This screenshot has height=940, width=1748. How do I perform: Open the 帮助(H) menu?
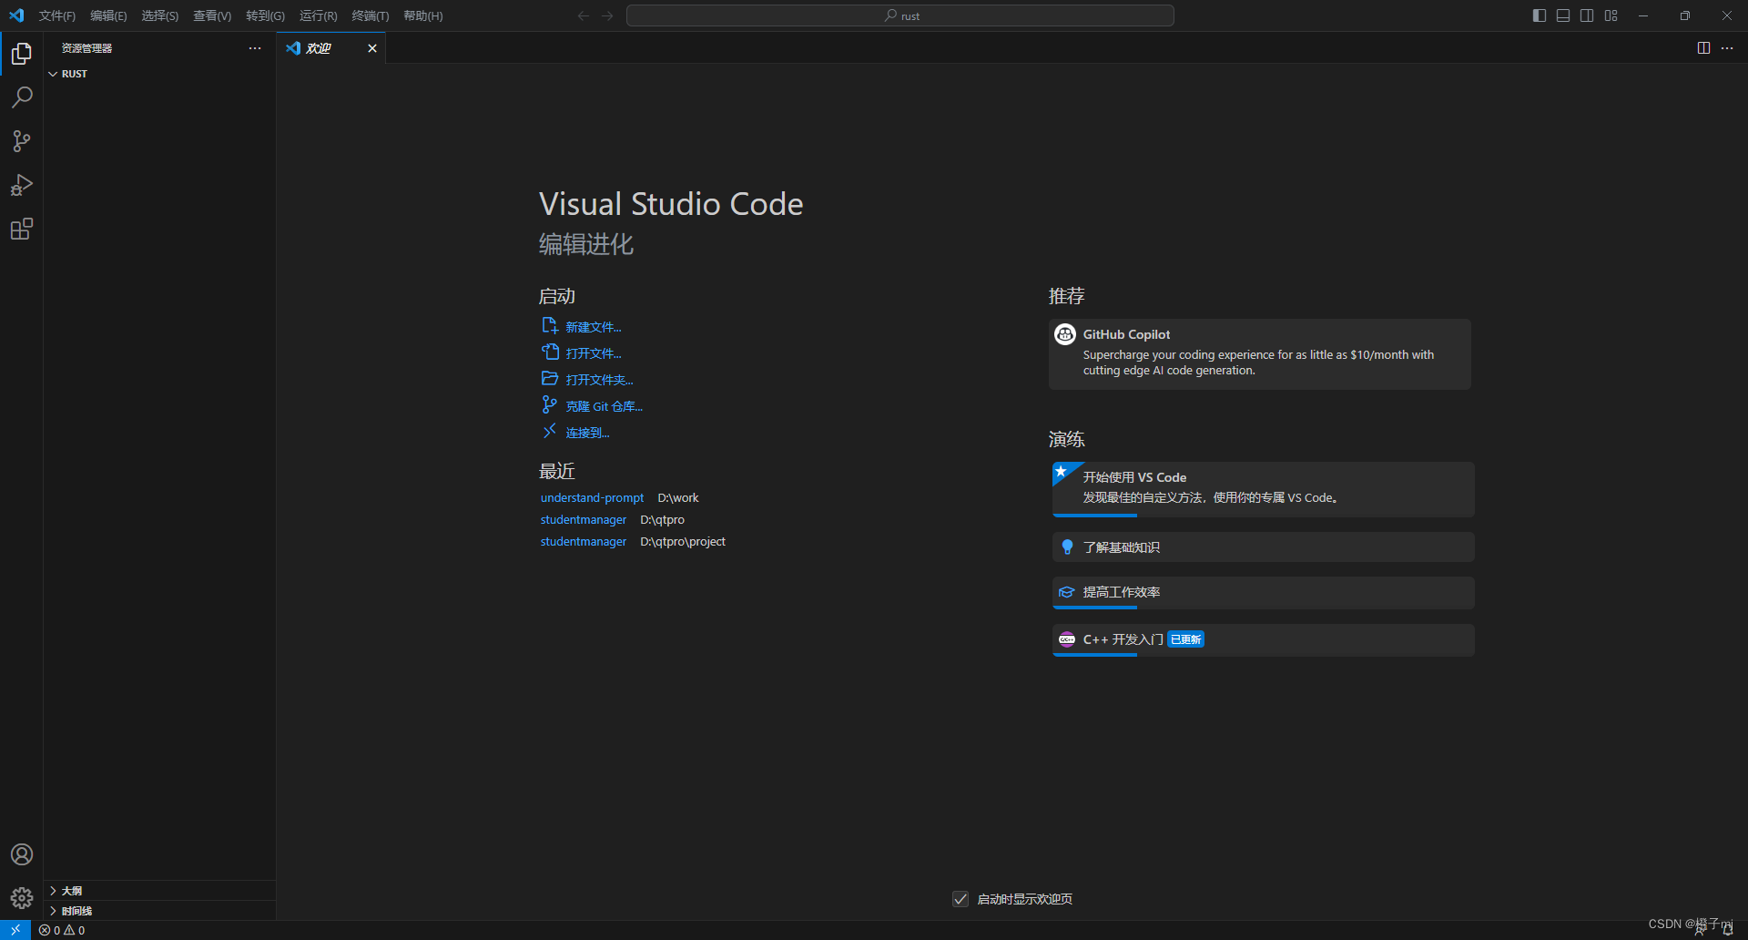[423, 15]
